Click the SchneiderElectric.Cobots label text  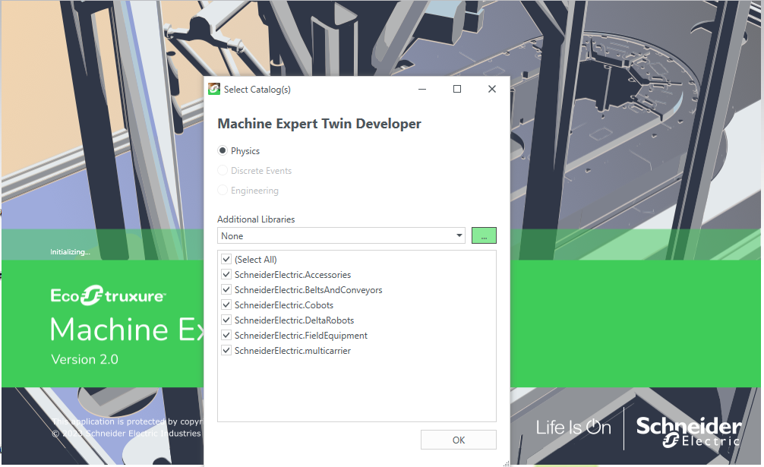pos(284,305)
